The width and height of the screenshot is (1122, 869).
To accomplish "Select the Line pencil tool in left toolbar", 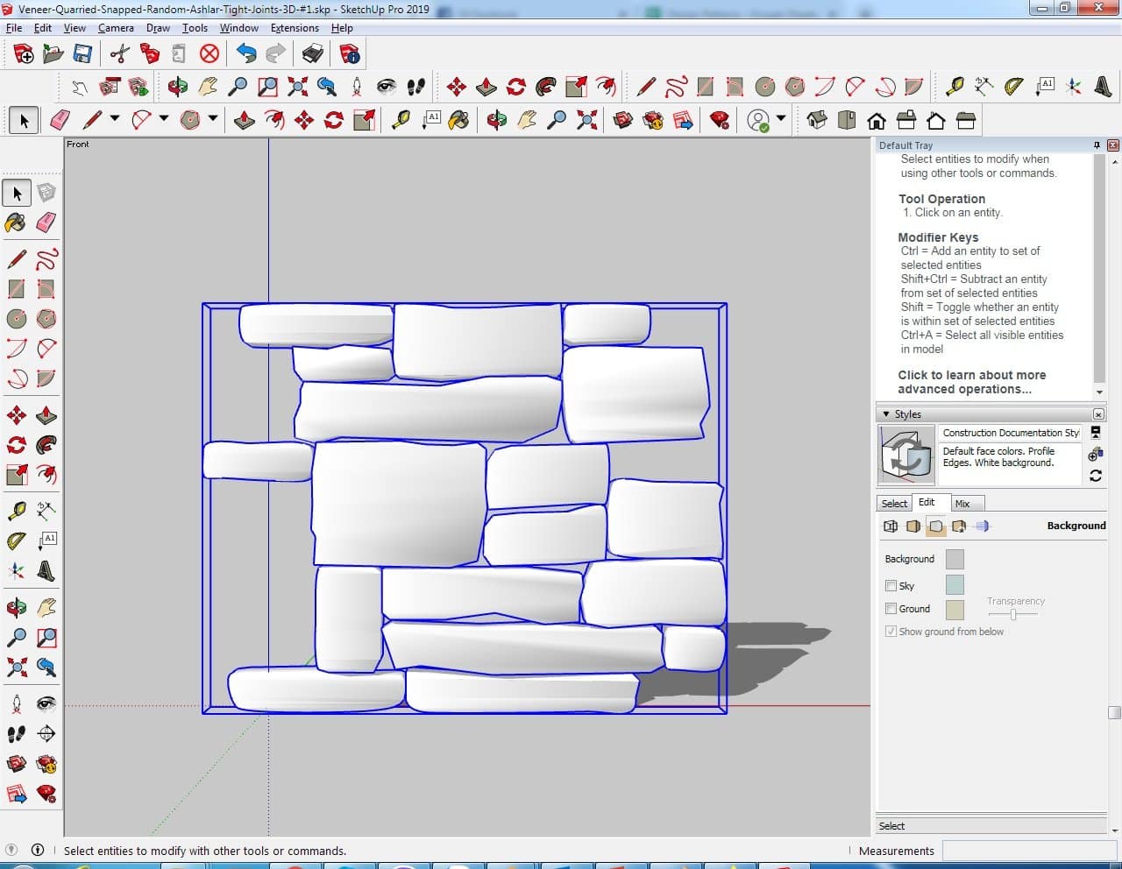I will [x=16, y=259].
